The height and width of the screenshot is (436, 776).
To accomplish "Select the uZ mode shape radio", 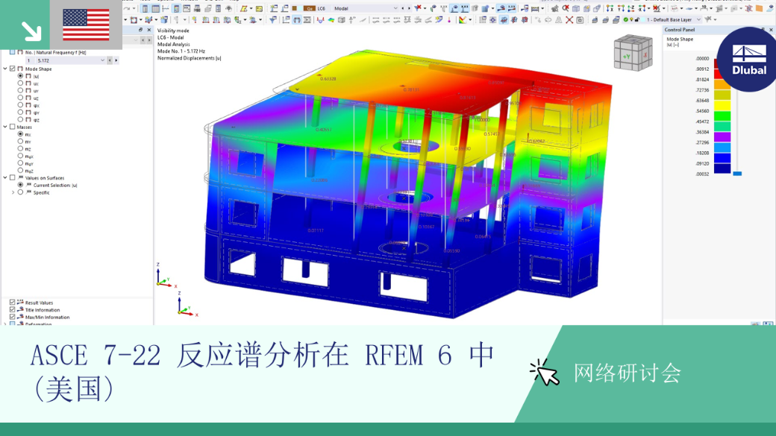I will click(x=20, y=98).
